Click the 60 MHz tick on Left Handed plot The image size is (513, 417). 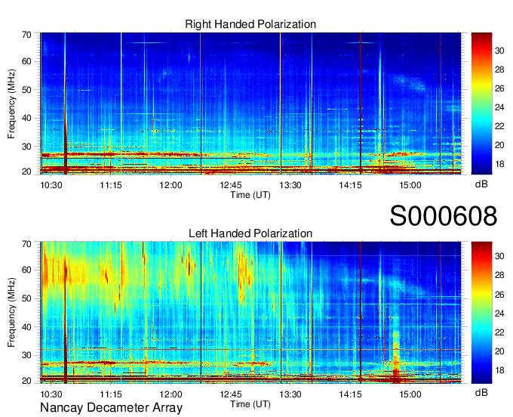[x=27, y=270]
